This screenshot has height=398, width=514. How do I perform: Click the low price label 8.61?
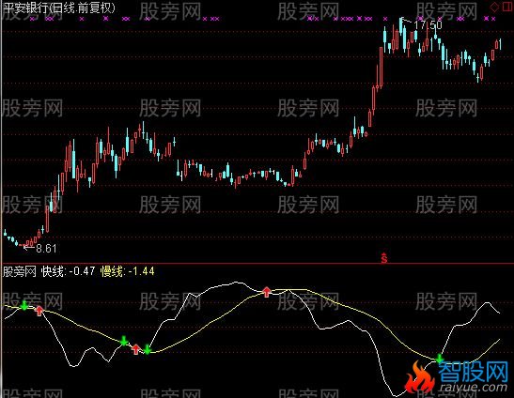pyautogui.click(x=46, y=249)
